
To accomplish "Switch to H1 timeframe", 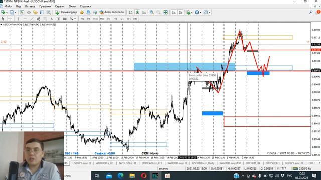I will click(x=109, y=19).
